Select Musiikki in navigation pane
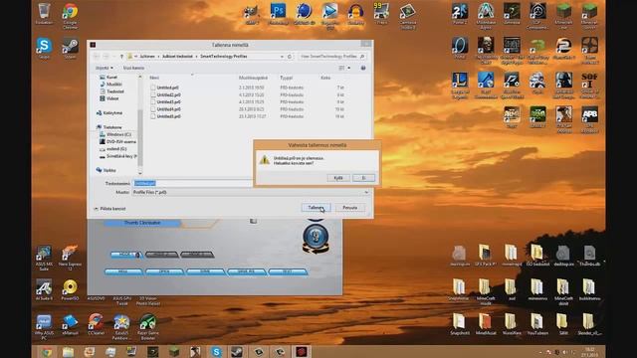Viewport: 637px width, 358px height. pyautogui.click(x=110, y=85)
